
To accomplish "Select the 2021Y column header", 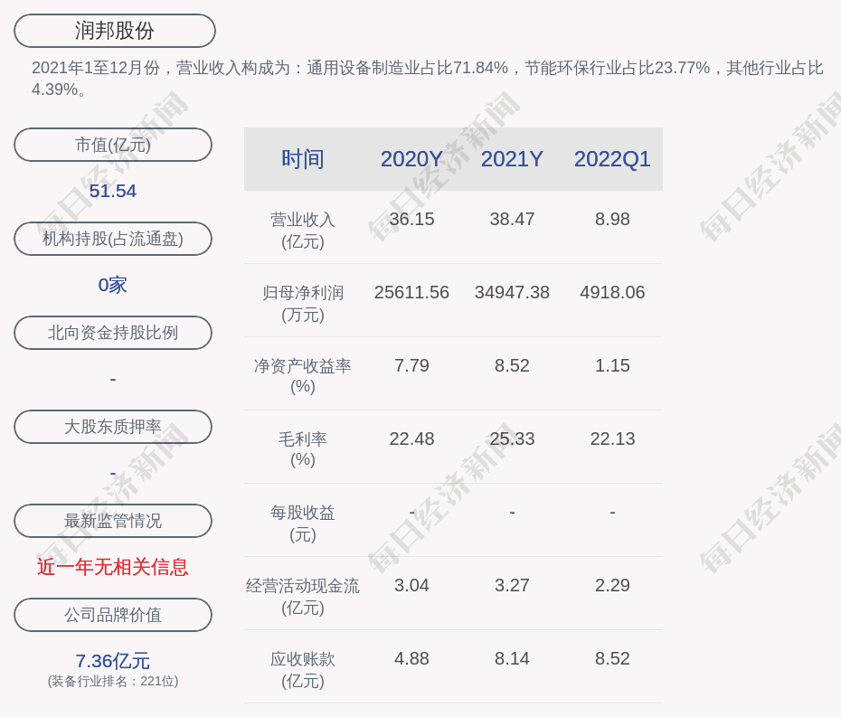I will (x=512, y=159).
